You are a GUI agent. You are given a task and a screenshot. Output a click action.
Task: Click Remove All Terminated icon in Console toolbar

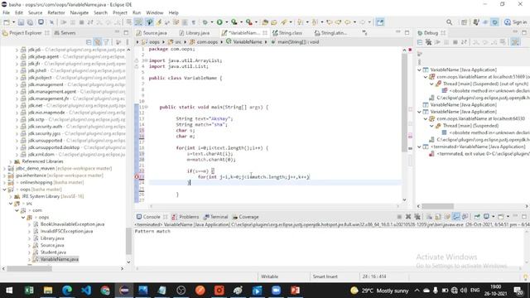click(417, 217)
